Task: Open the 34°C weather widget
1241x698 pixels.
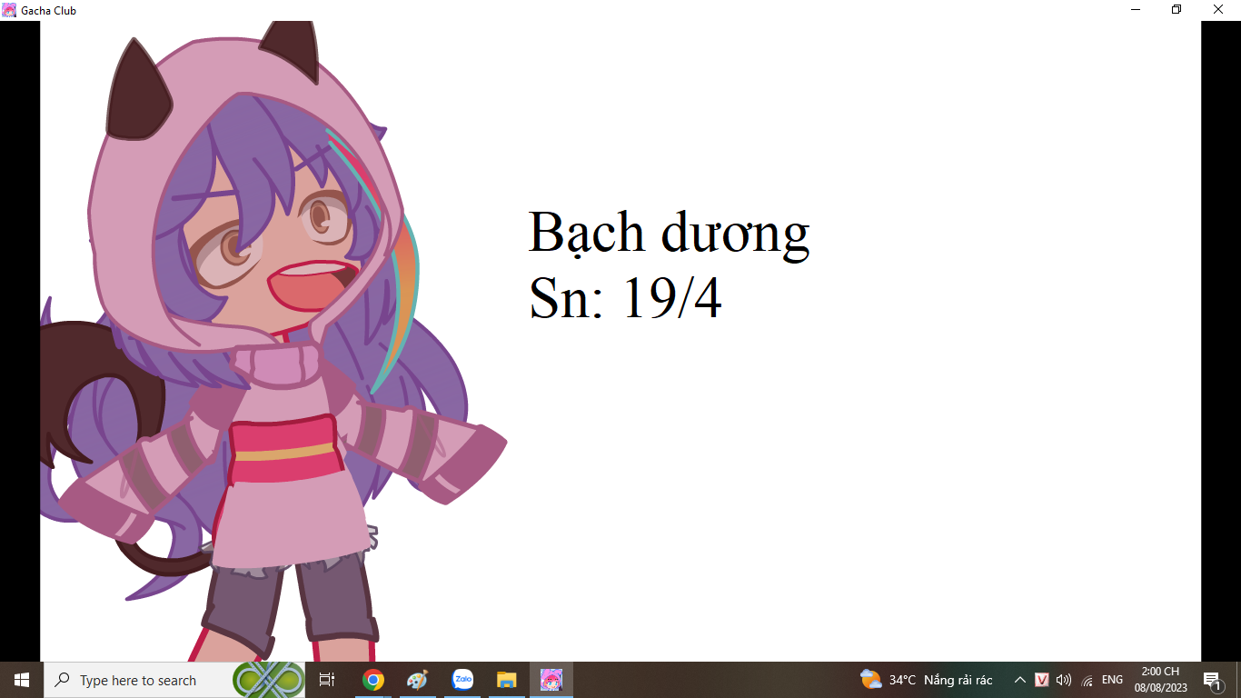Action: (927, 680)
